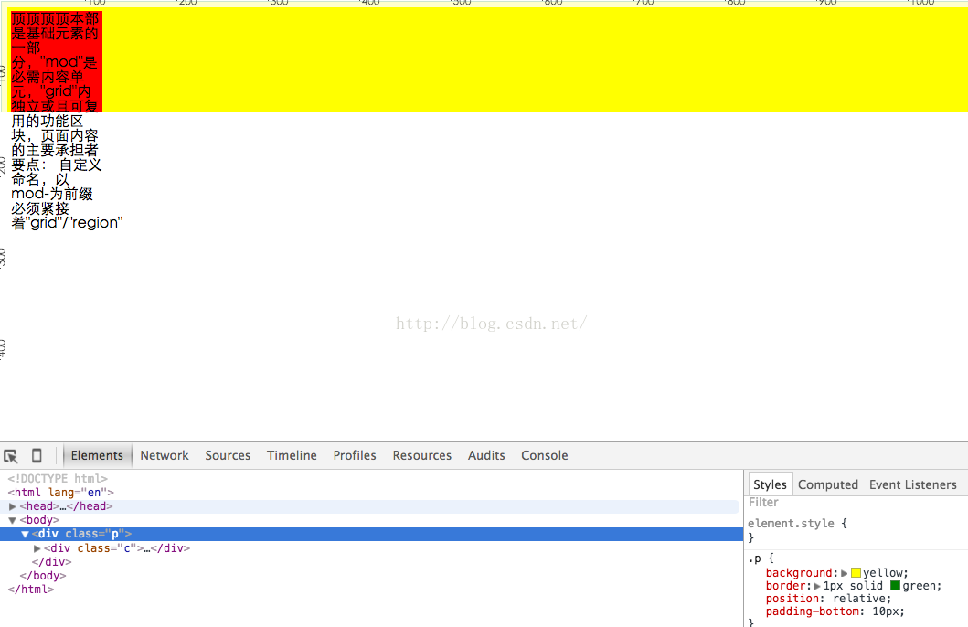Select the closing </body> tag
This screenshot has width=968, height=627.
pos(43,576)
